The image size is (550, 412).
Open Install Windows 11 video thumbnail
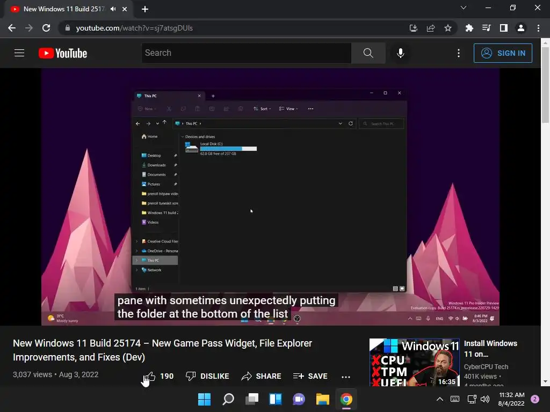(x=414, y=362)
